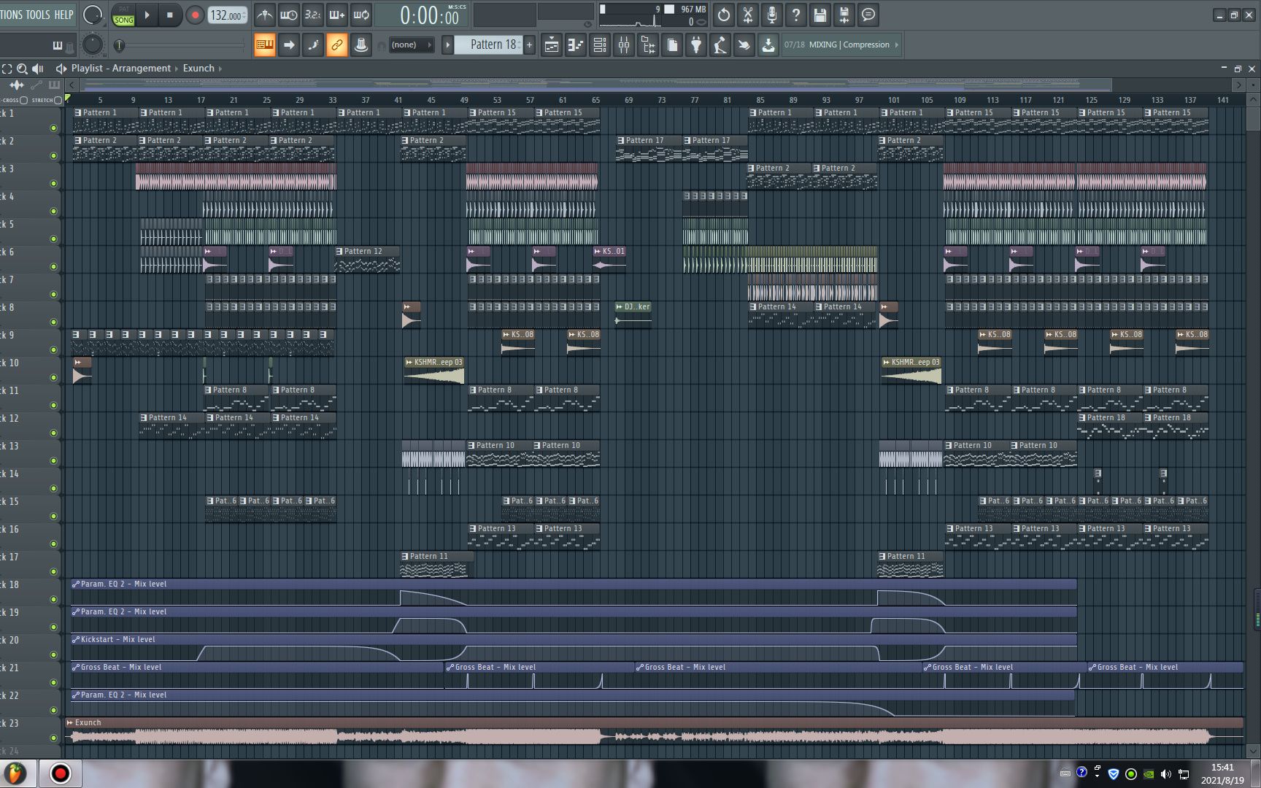Mute Track 1 using its green light
This screenshot has width=1261, height=788.
click(53, 128)
